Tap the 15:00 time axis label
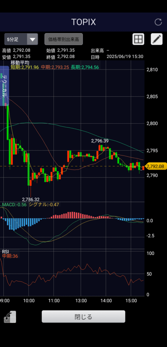 (131, 301)
